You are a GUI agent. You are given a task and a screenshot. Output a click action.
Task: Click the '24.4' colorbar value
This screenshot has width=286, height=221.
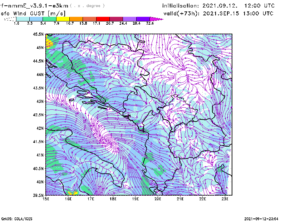(x=123, y=23)
